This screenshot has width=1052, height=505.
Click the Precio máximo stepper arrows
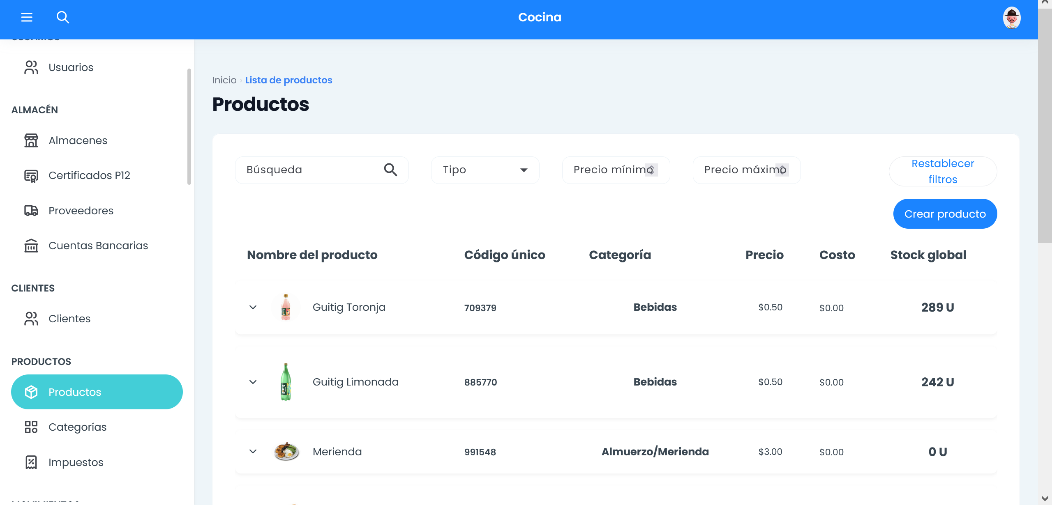(782, 170)
